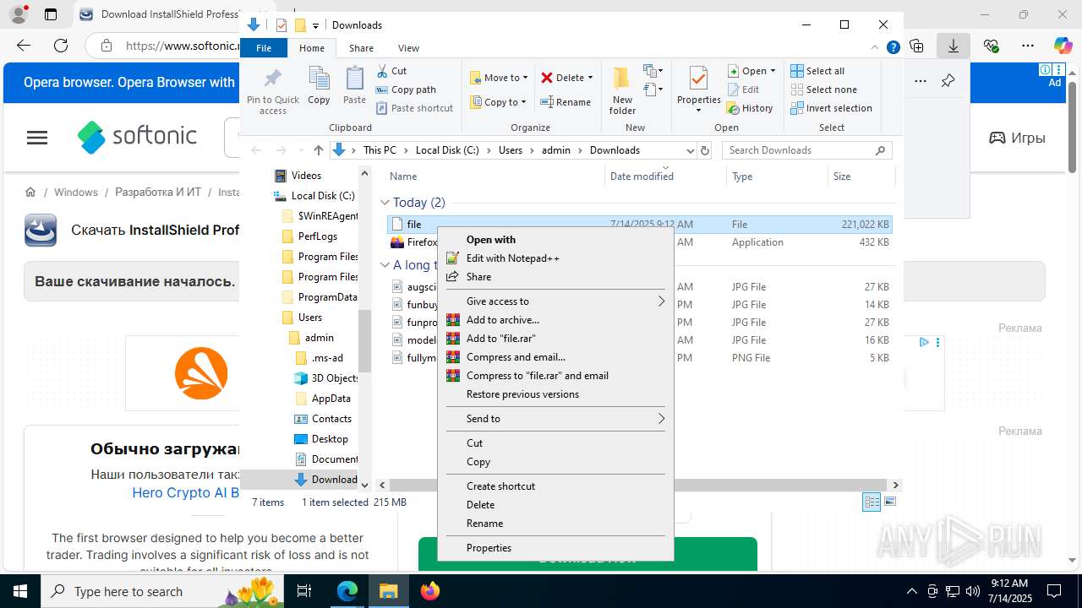Open Edge Downloads toolbar icon
This screenshot has width=1082, height=608.
(x=954, y=46)
